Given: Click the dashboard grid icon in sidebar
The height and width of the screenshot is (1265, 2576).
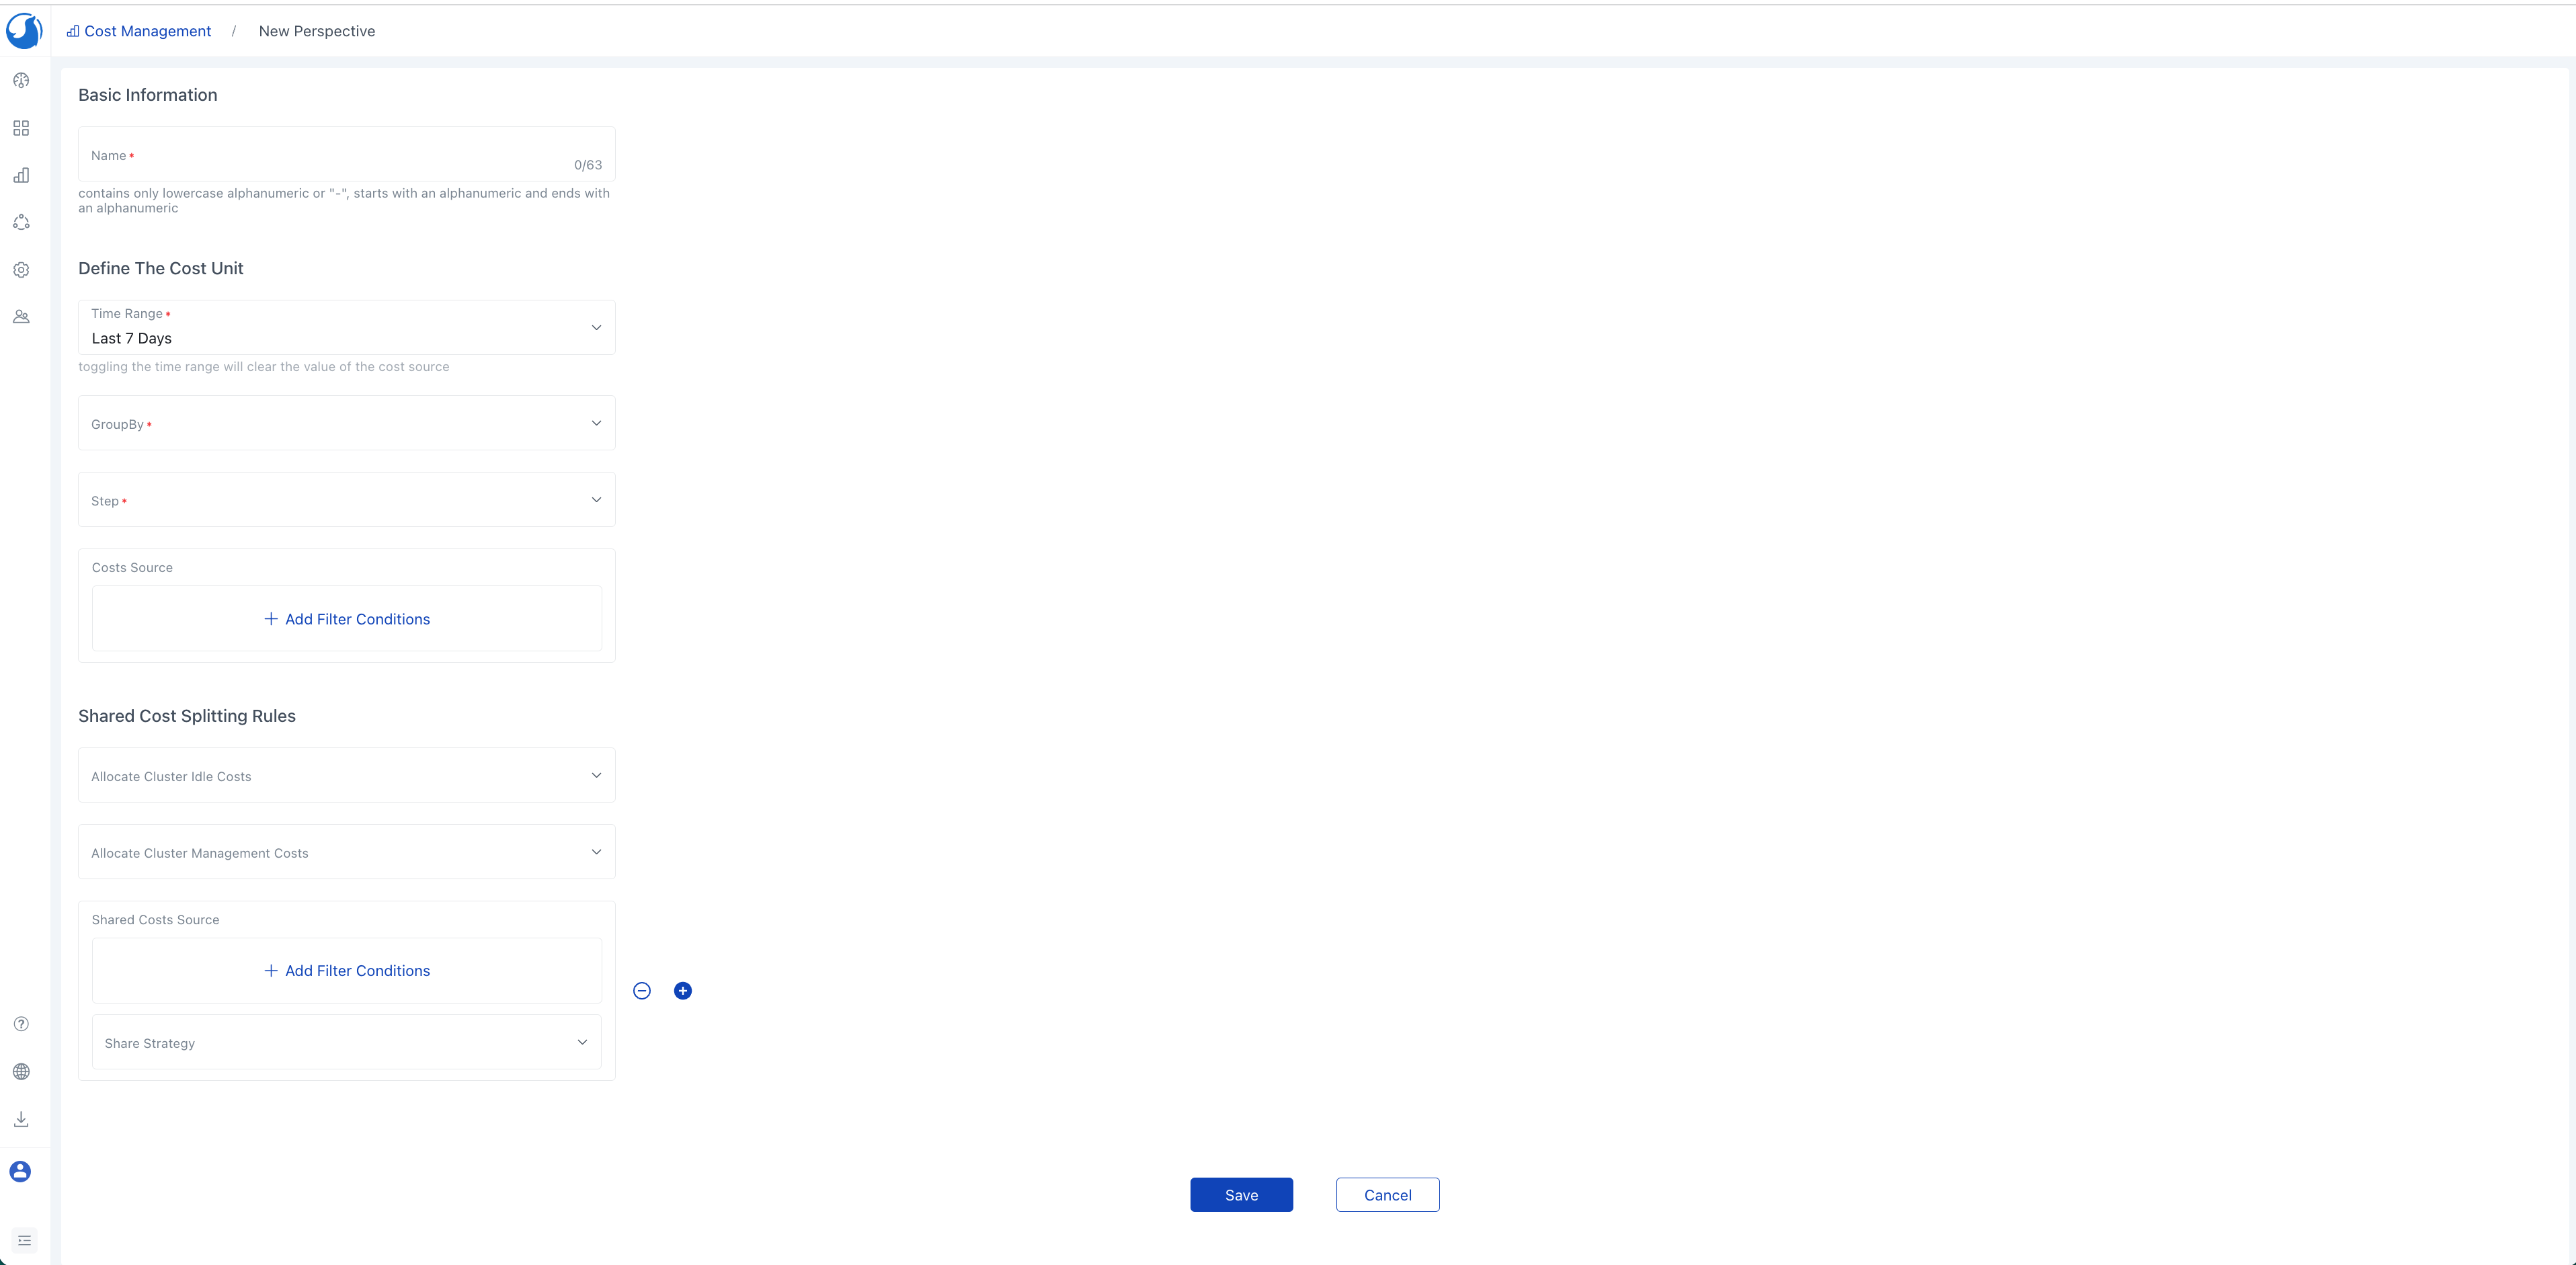Looking at the screenshot, I should [x=22, y=128].
